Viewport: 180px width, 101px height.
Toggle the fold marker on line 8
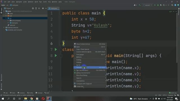(61, 56)
